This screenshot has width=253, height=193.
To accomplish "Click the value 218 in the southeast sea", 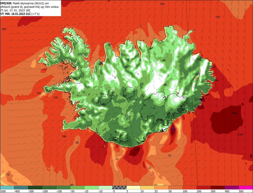I will tap(240, 135).
